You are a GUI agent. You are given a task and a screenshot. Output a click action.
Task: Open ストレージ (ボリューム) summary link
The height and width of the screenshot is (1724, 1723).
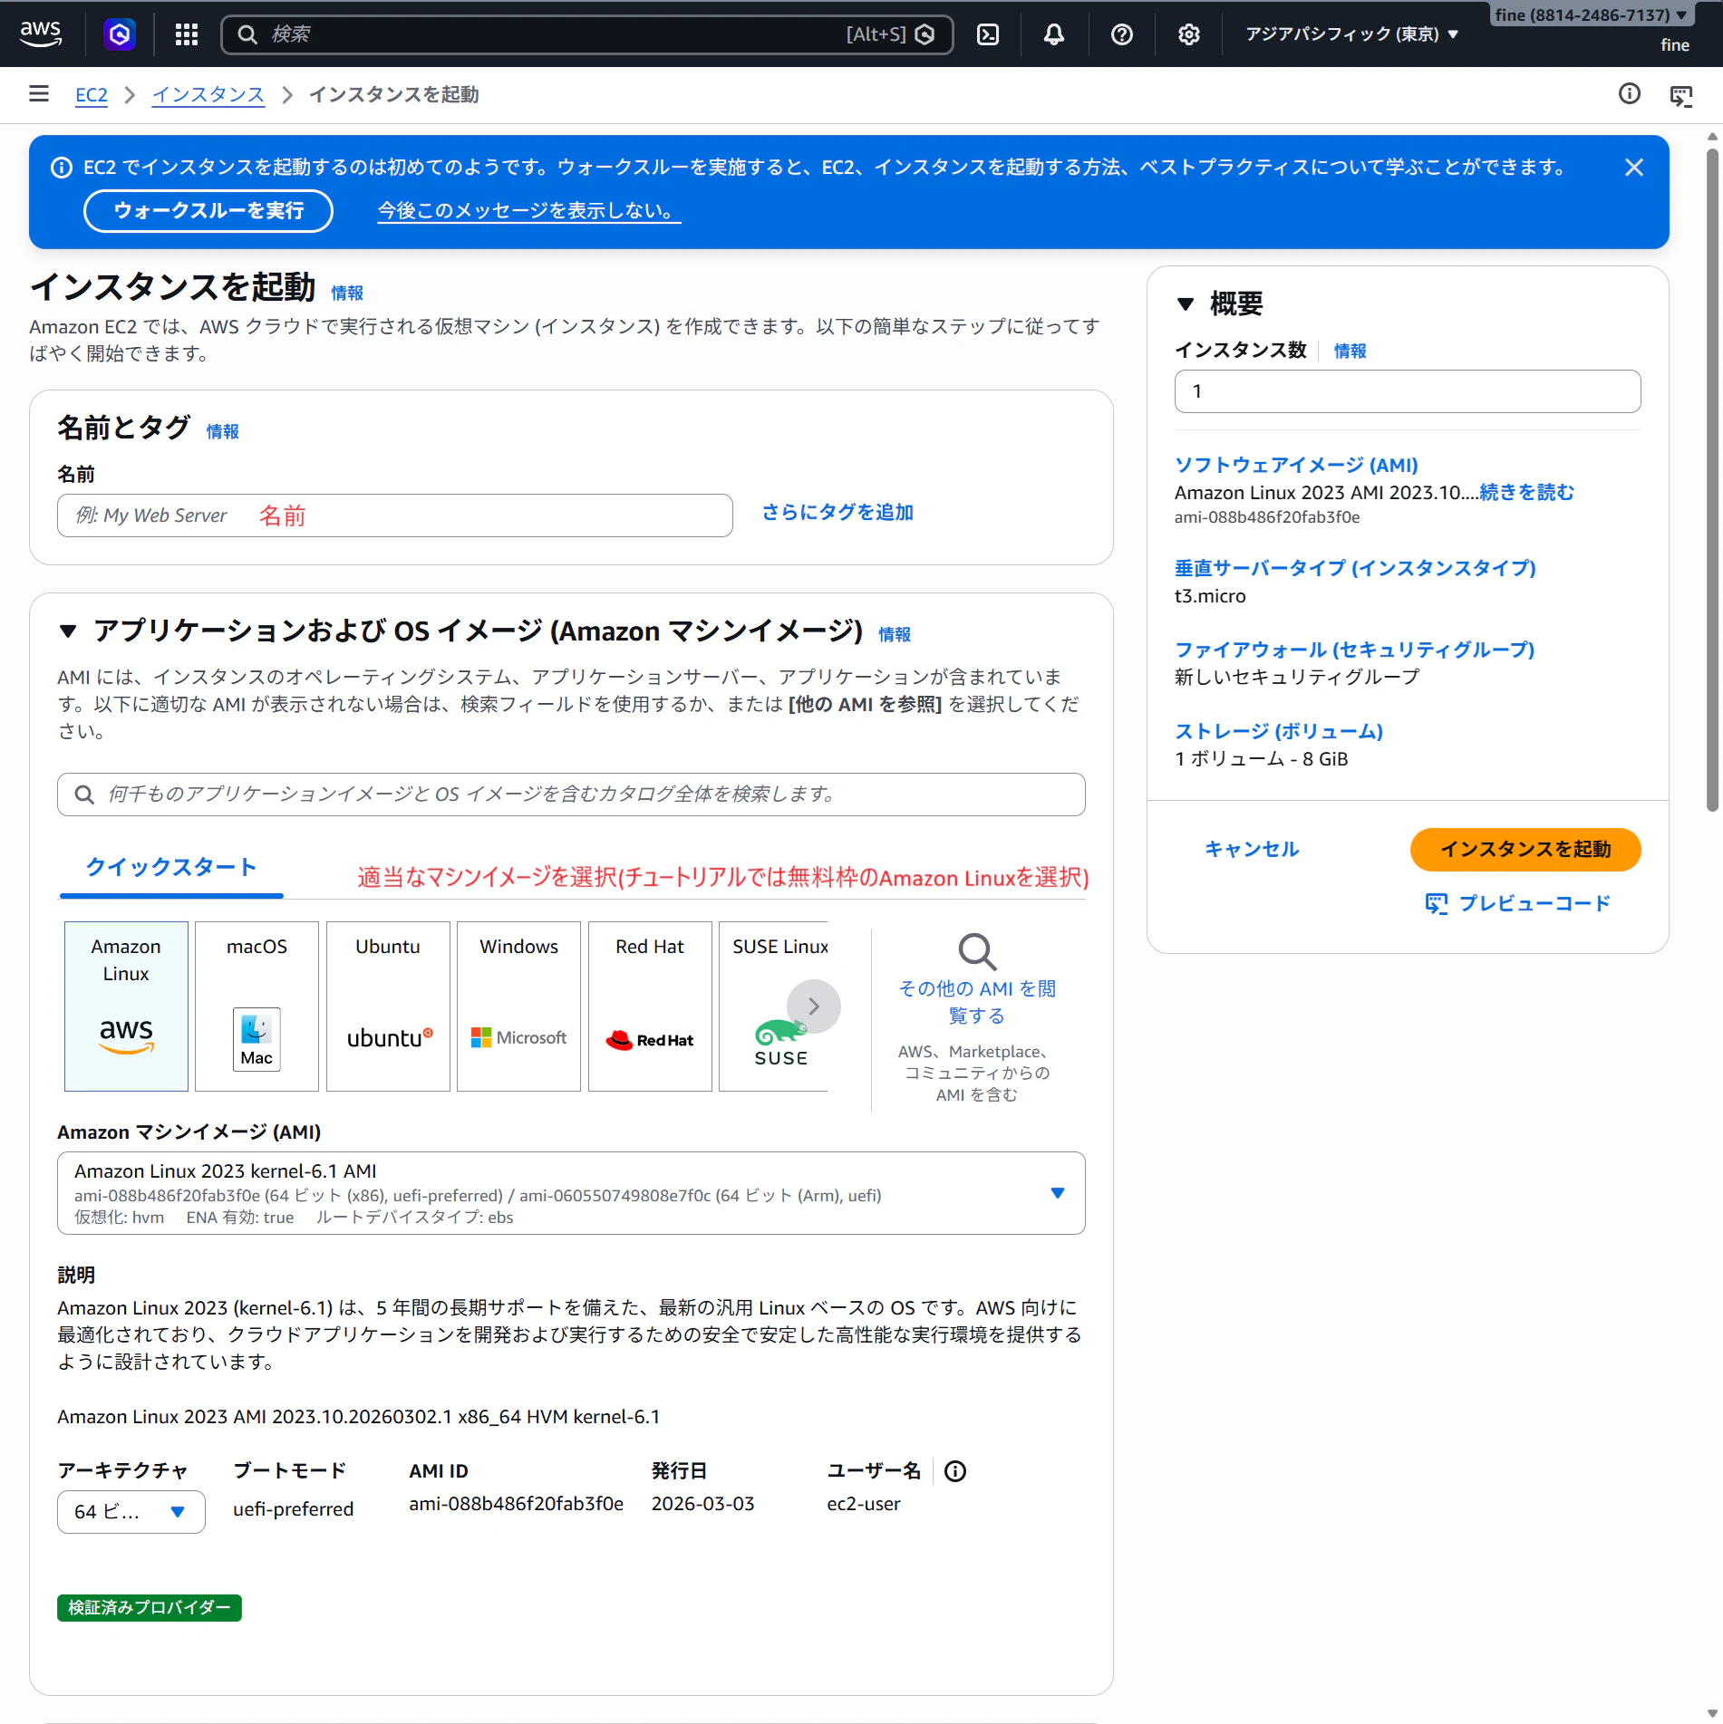point(1279,732)
